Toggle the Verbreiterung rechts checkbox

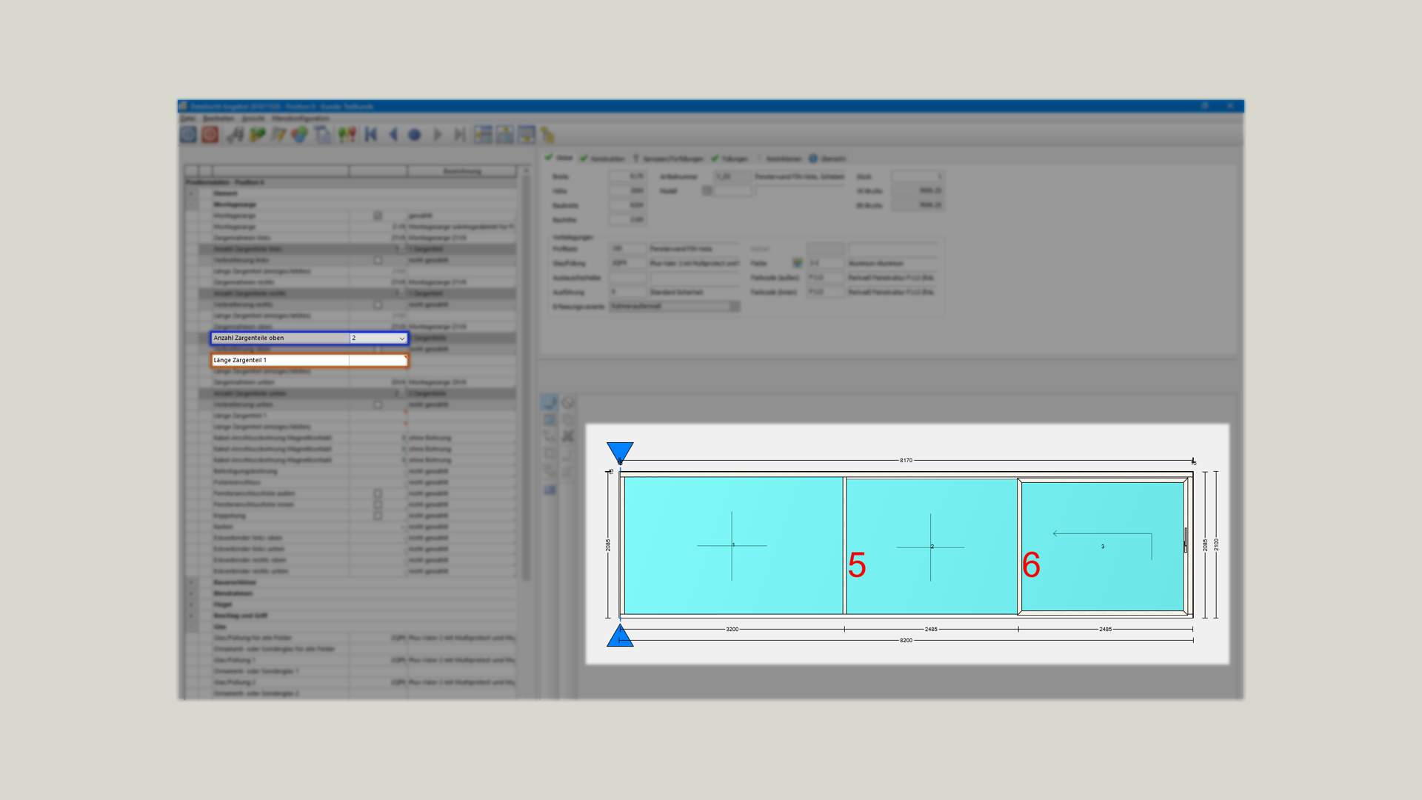click(378, 304)
